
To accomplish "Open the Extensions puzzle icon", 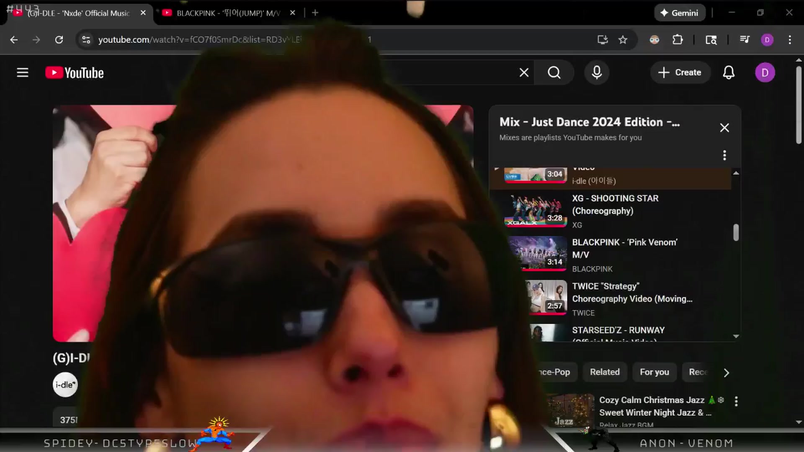I will click(x=678, y=40).
